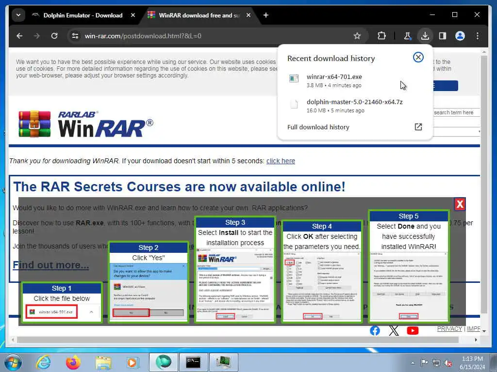Click the horizontal scrollbar right arrow
This screenshot has width=497, height=372.
pyautogui.click(x=476, y=340)
